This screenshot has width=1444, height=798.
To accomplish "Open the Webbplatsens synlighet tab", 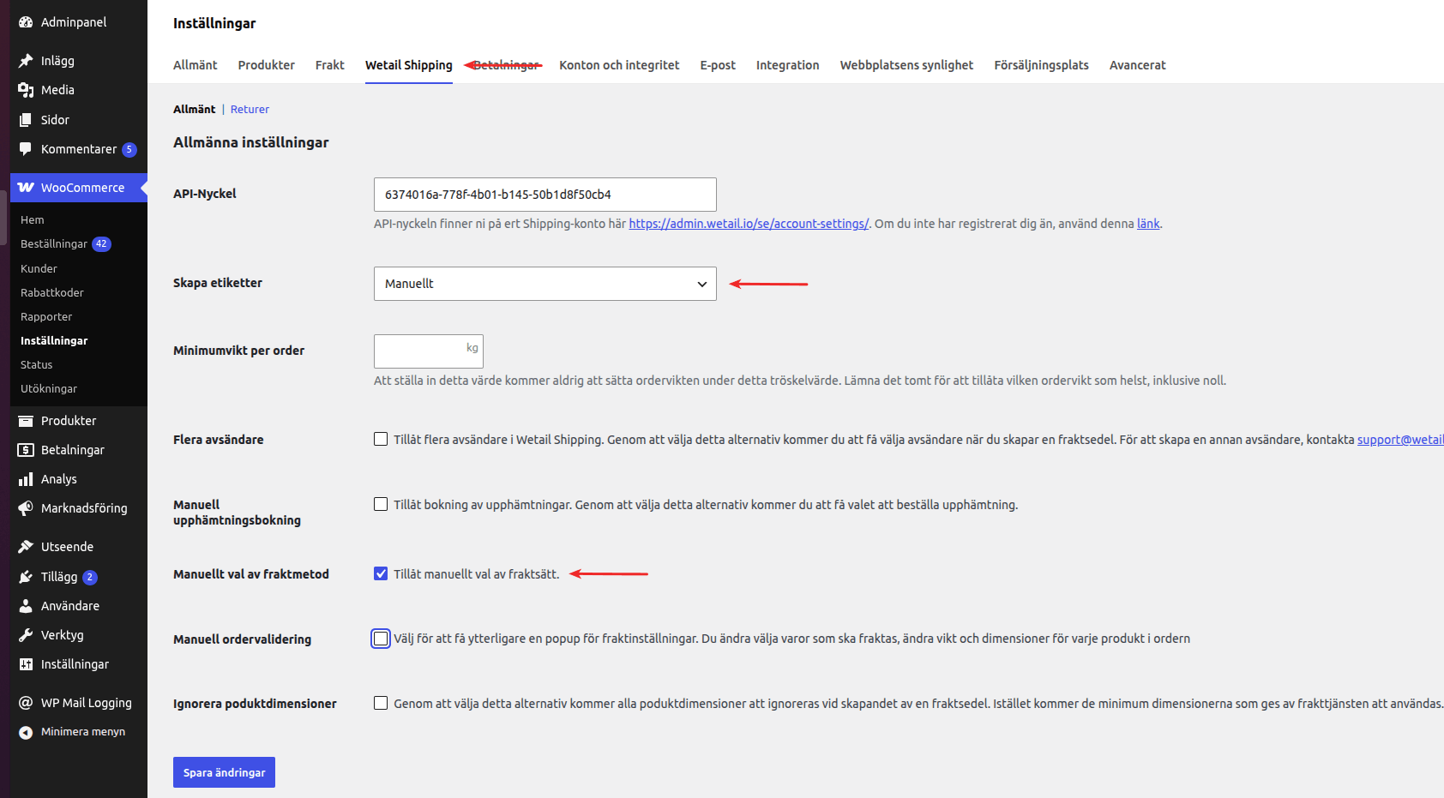I will pyautogui.click(x=906, y=65).
